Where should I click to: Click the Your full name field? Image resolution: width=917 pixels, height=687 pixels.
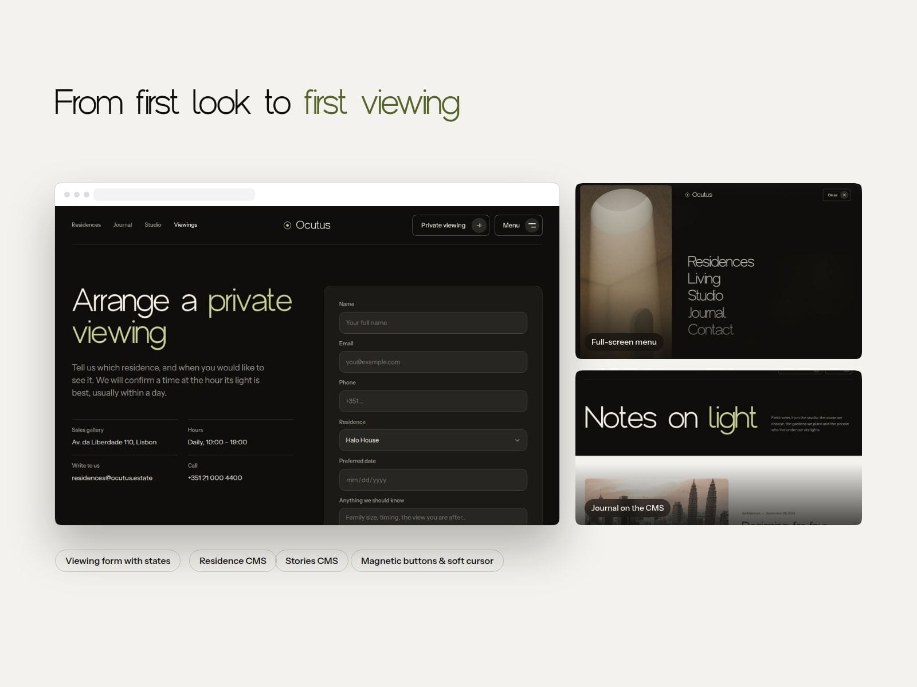click(x=433, y=323)
